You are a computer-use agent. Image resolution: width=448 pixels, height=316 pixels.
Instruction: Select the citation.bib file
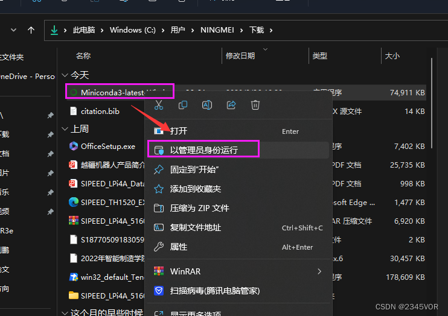click(x=100, y=112)
